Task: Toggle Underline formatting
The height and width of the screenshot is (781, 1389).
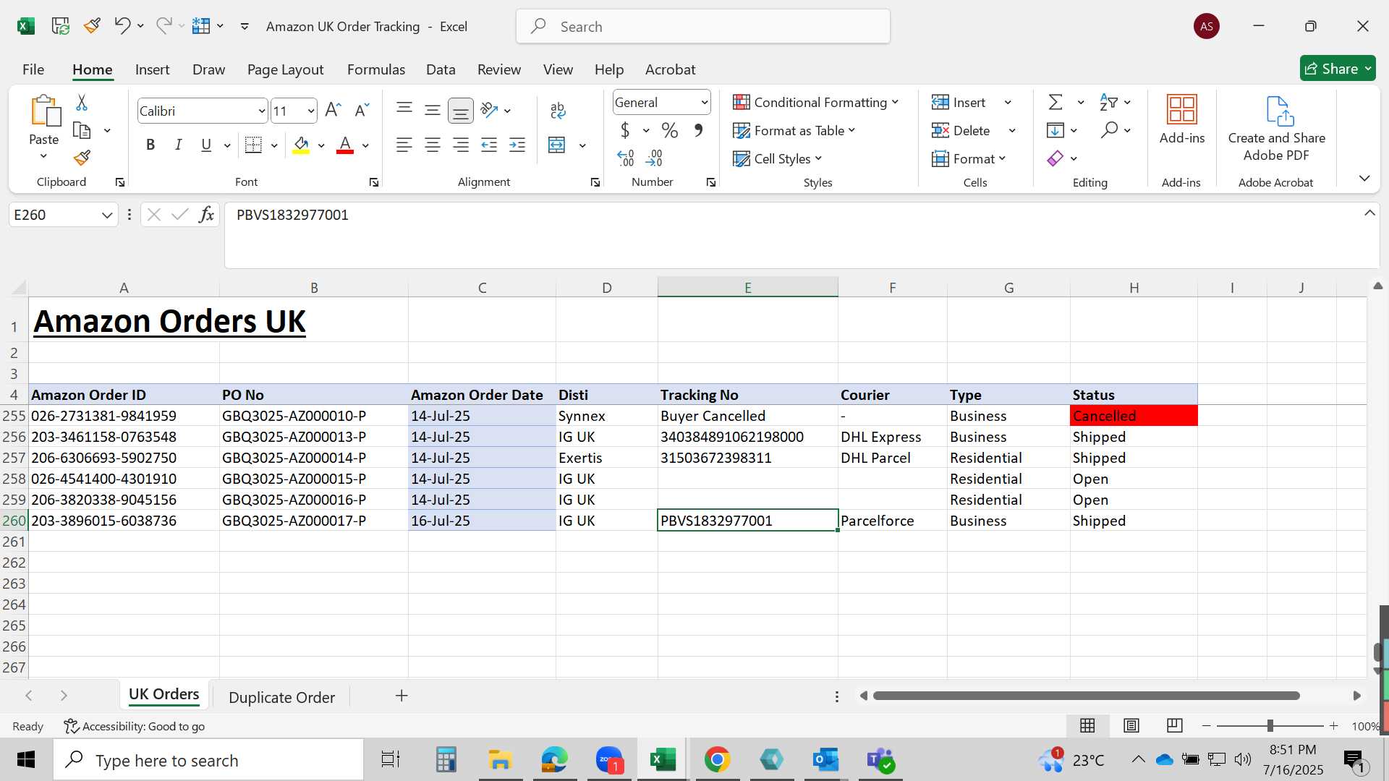Action: (206, 145)
